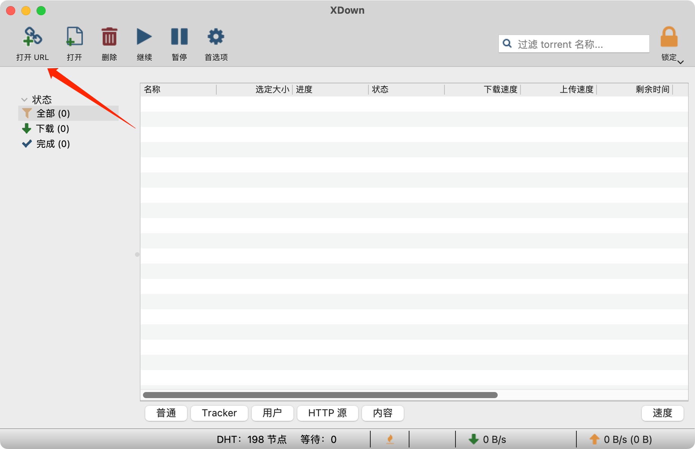Screen dimensions: 695x449
Task: Select the magnifier icon in the filter box
Action: 507,43
